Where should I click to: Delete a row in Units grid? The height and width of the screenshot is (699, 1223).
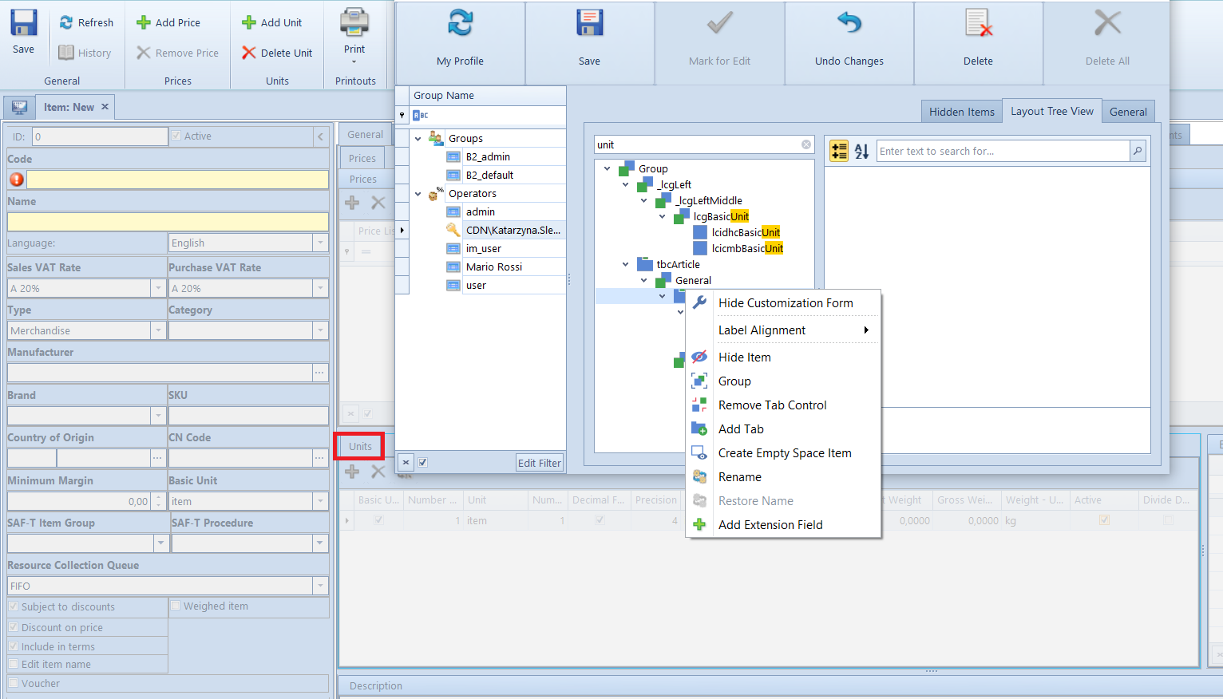coord(378,472)
